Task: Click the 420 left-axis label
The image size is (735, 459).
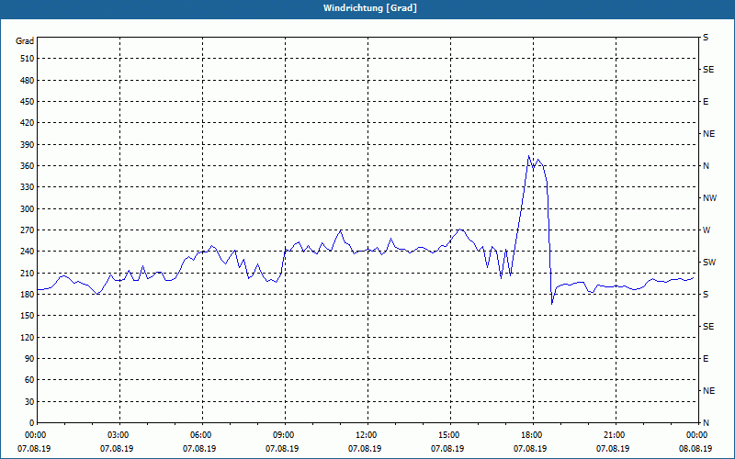Action: pos(28,123)
